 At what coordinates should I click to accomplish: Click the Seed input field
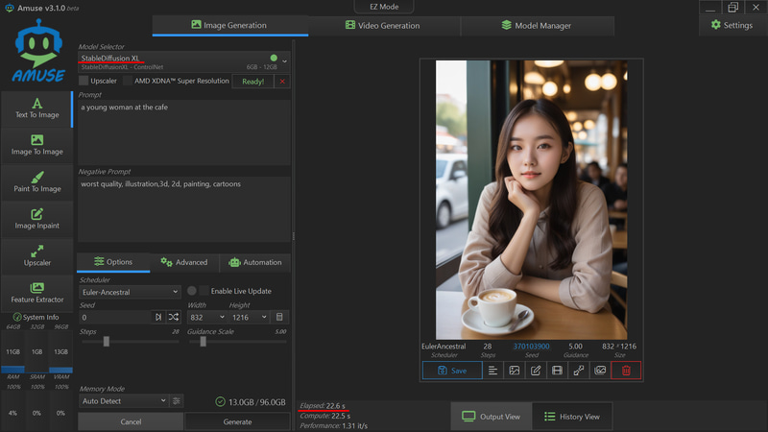pyautogui.click(x=115, y=318)
